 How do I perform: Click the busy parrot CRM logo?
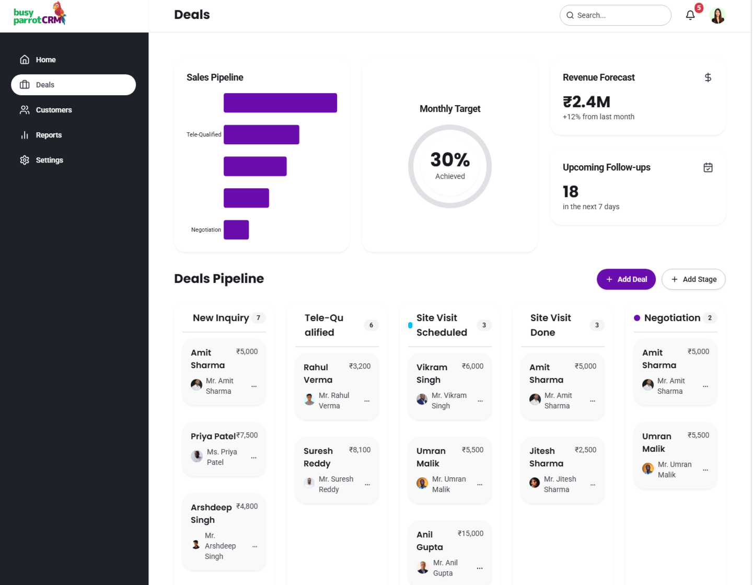tap(40, 15)
